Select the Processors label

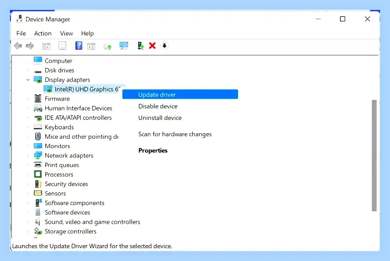[x=59, y=174]
